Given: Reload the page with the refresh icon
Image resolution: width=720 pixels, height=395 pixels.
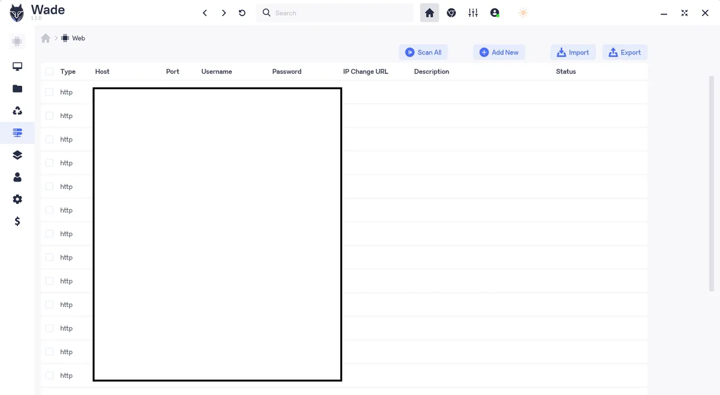Looking at the screenshot, I should pos(242,13).
